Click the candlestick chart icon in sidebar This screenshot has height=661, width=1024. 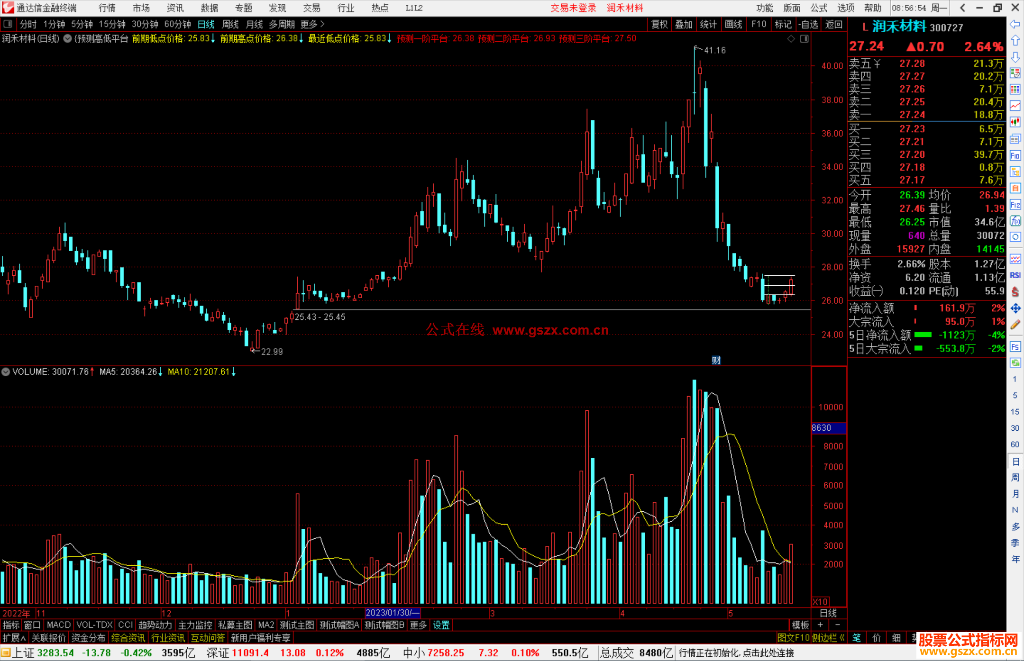[x=1015, y=122]
